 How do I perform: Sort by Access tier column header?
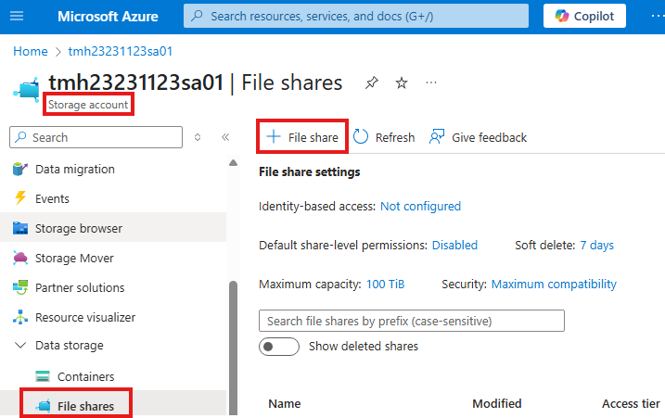[631, 403]
